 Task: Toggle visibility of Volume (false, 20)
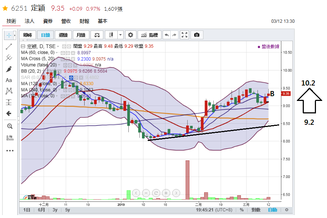(x=65, y=65)
